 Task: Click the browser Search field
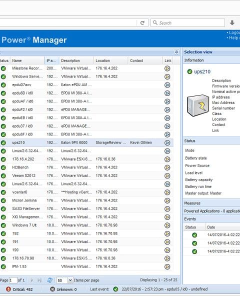pyautogui.click(x=187, y=23)
